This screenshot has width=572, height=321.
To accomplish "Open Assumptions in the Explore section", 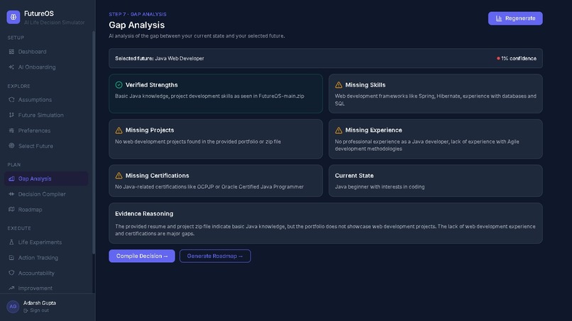I will click(x=46, y=99).
